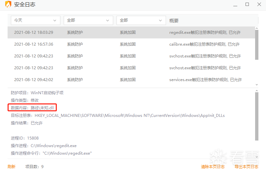
Task: Select the 16:57:36 calibre.exe log row
Action: (131, 44)
